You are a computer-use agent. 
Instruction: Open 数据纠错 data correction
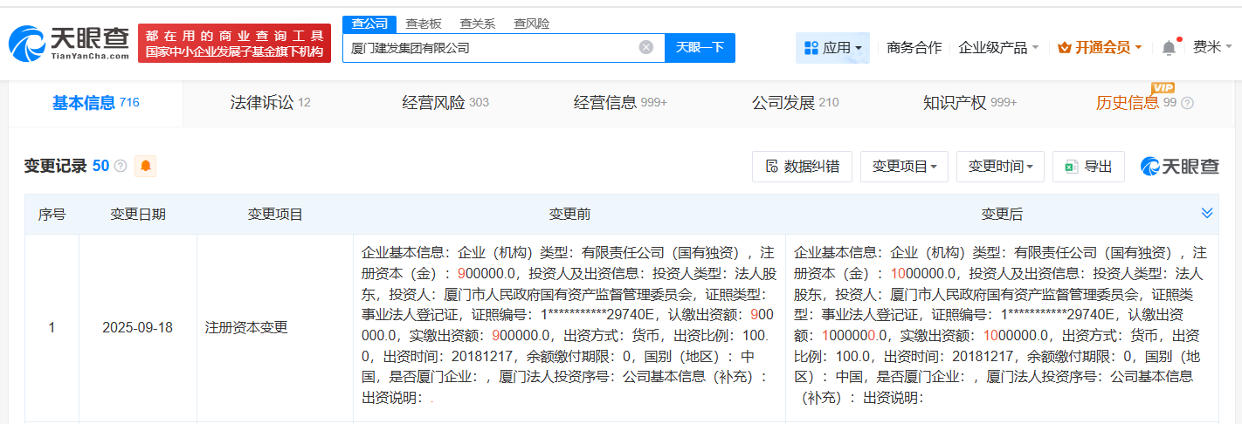[x=802, y=167]
